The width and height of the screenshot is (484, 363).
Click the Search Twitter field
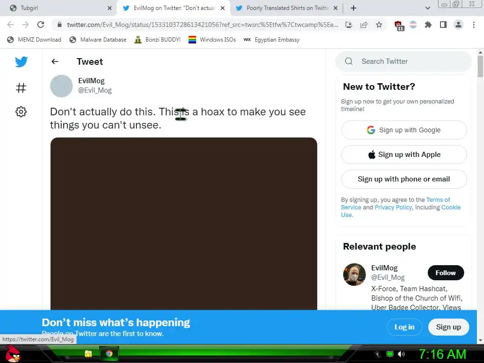tap(404, 61)
